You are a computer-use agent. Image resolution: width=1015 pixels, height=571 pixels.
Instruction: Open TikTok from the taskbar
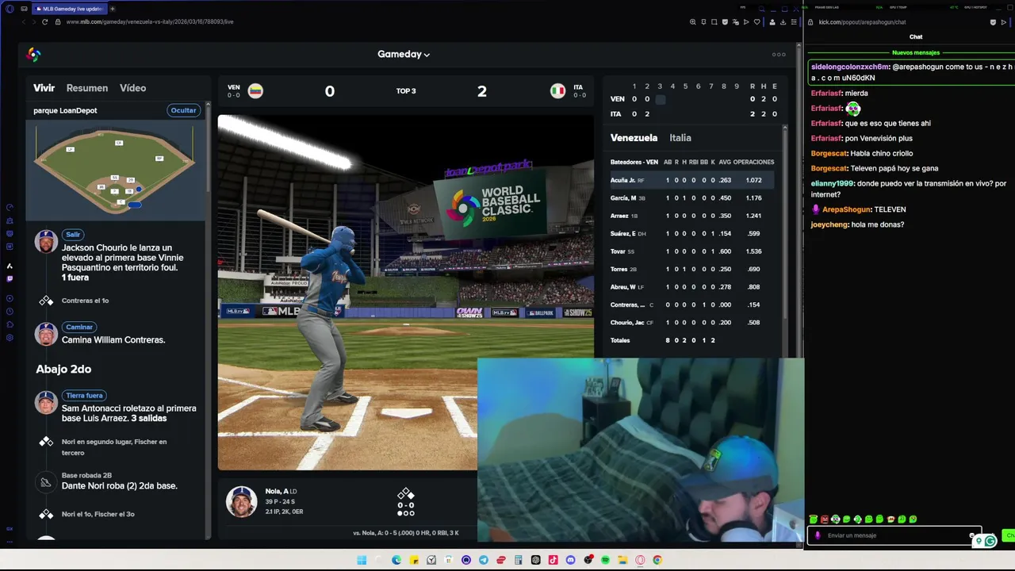(553, 560)
